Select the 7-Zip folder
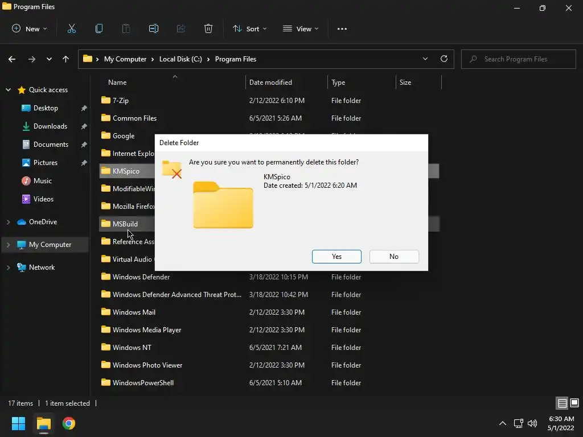Screen dimensions: 583x437 (x=120, y=100)
